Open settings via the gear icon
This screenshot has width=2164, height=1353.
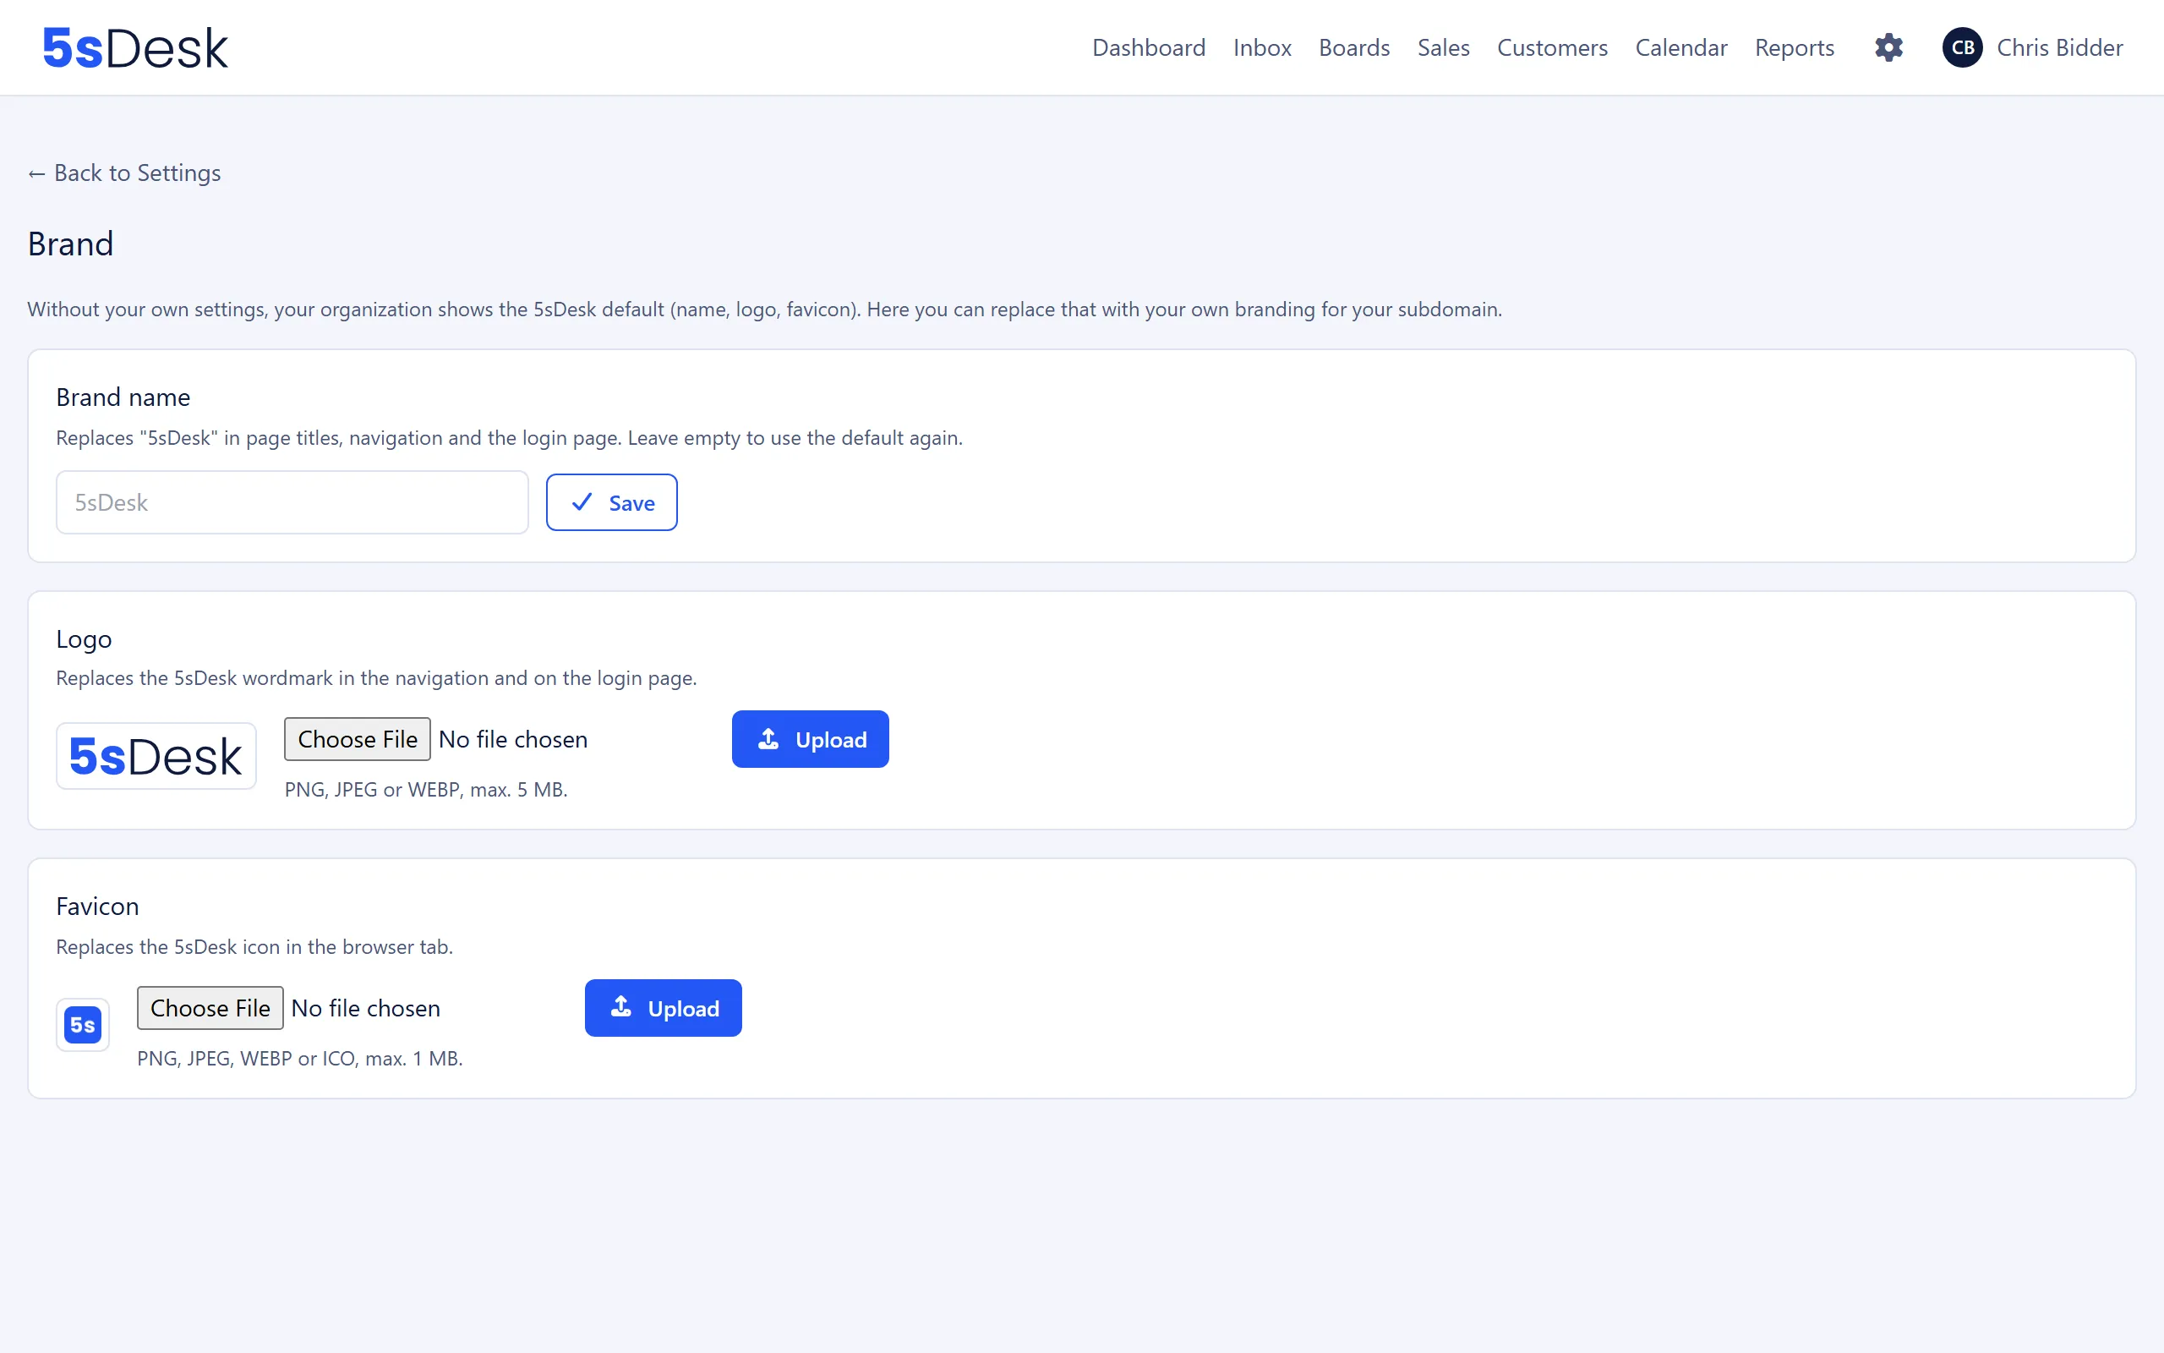1888,47
